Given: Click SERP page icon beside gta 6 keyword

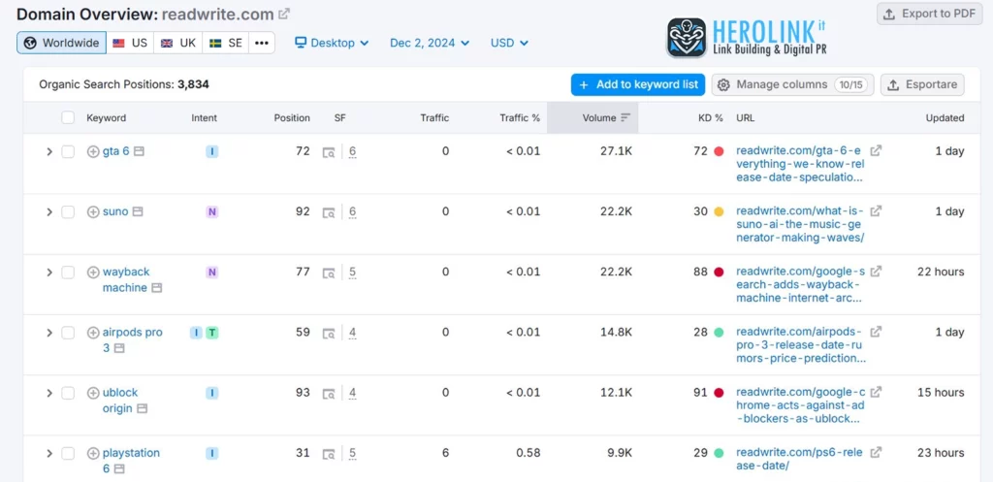Looking at the screenshot, I should point(139,151).
